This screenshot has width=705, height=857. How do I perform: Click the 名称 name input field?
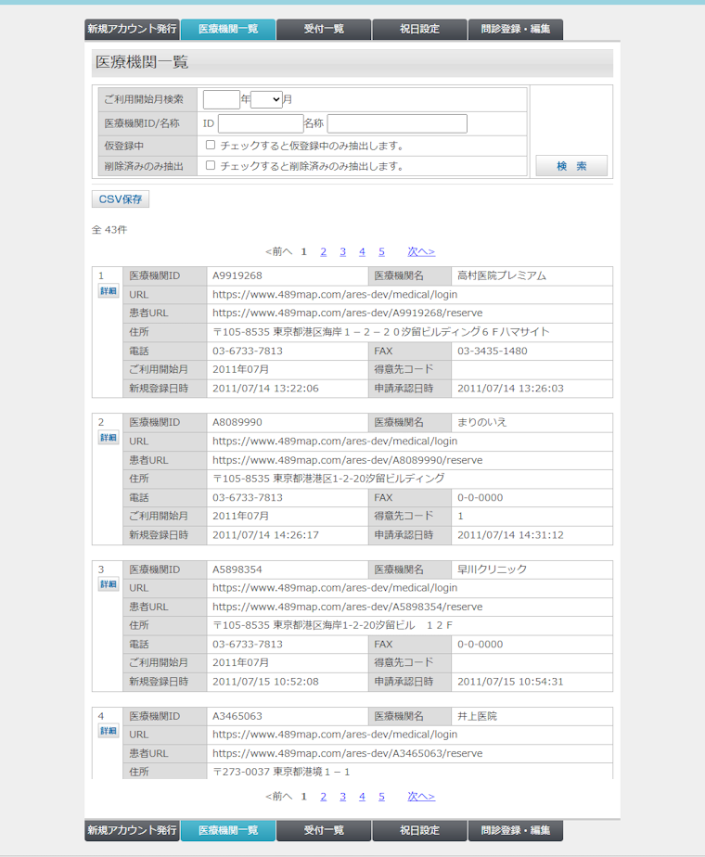(x=397, y=123)
